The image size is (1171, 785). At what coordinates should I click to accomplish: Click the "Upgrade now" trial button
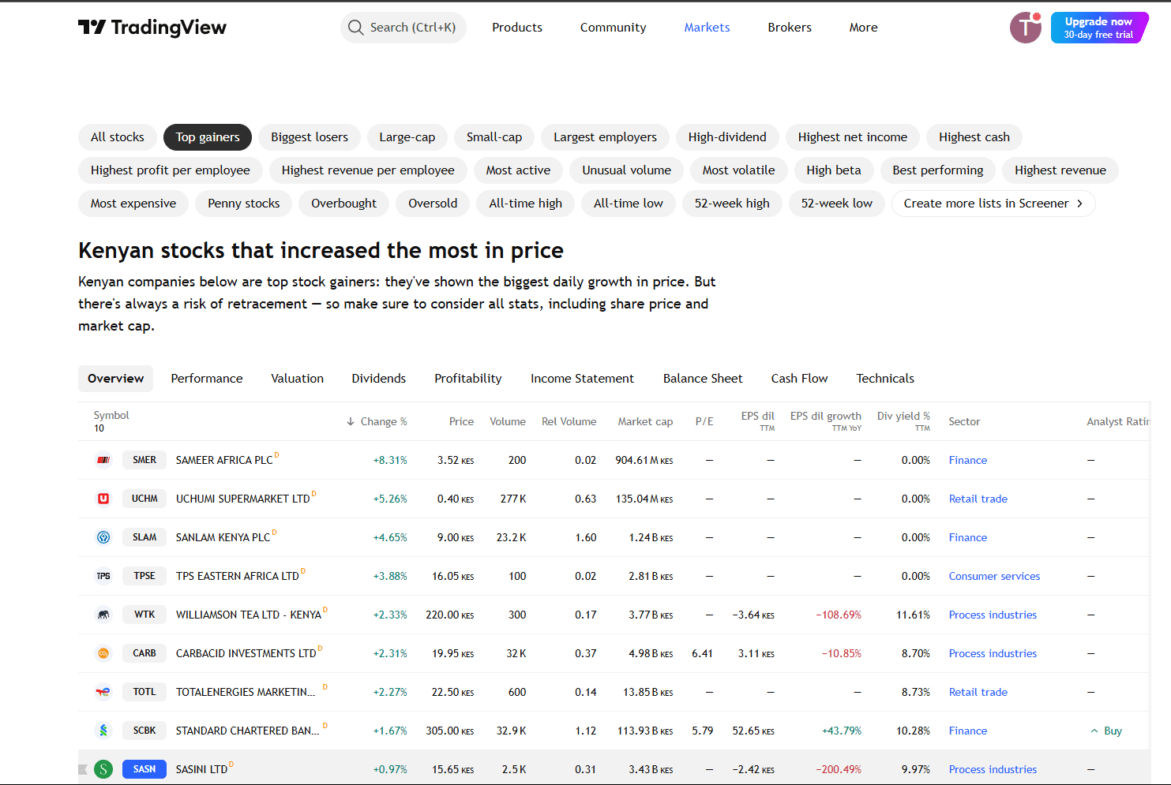[1099, 27]
